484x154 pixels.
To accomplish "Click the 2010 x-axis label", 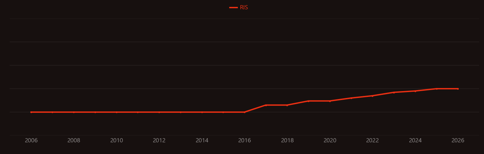I will [117, 141].
